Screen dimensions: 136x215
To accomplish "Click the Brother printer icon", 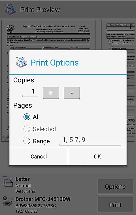I will coord(8,202).
